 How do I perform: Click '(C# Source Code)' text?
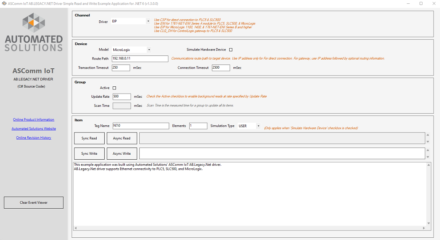click(31, 86)
